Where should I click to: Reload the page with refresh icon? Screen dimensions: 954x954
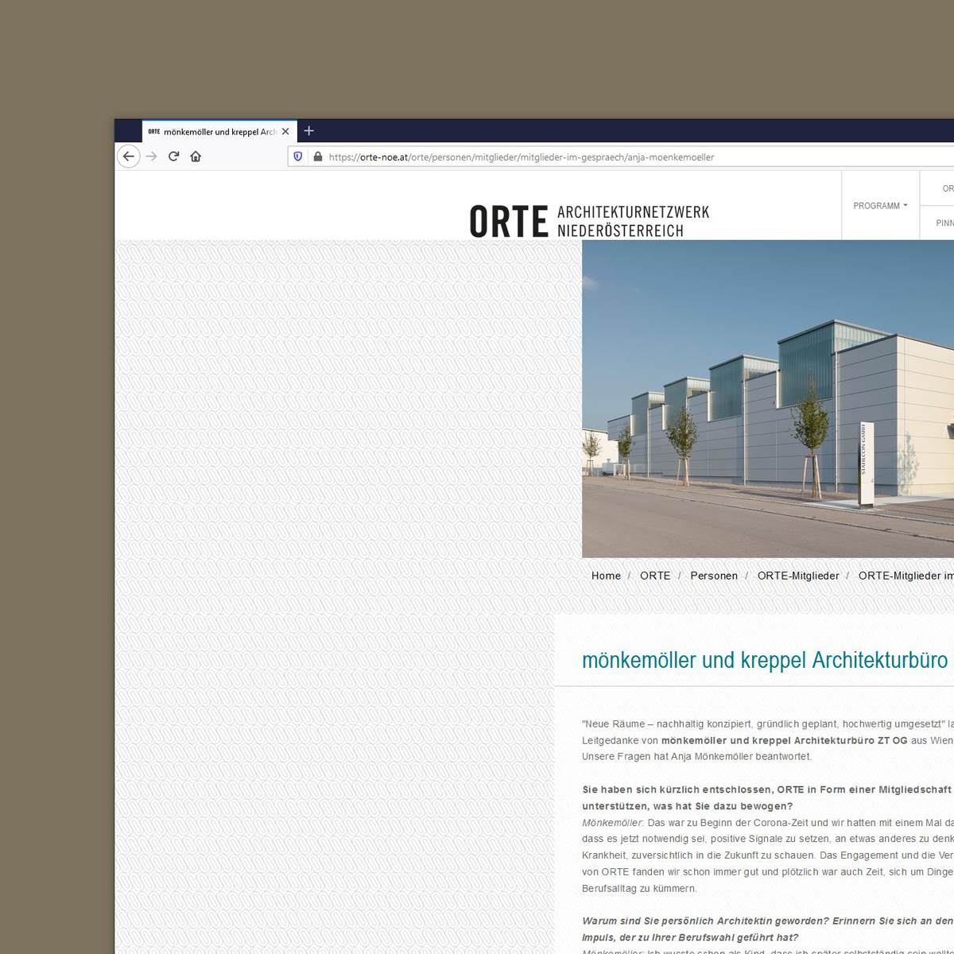(x=173, y=157)
